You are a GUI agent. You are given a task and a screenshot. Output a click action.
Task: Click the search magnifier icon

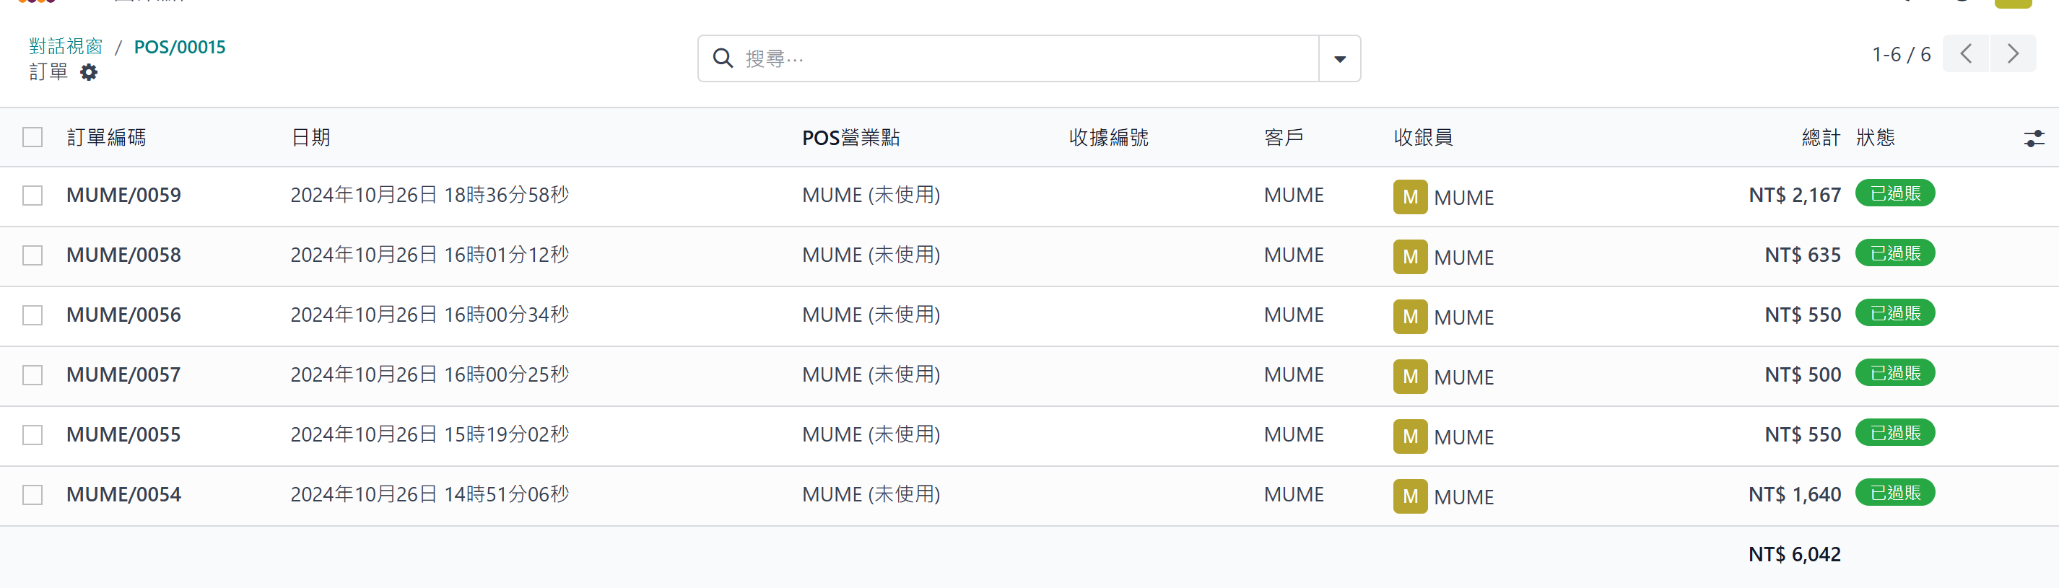click(723, 58)
